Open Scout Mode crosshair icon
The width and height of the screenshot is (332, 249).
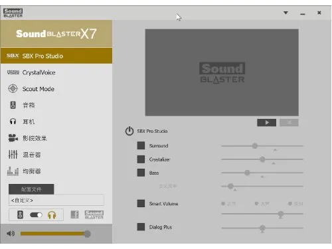coord(13,88)
